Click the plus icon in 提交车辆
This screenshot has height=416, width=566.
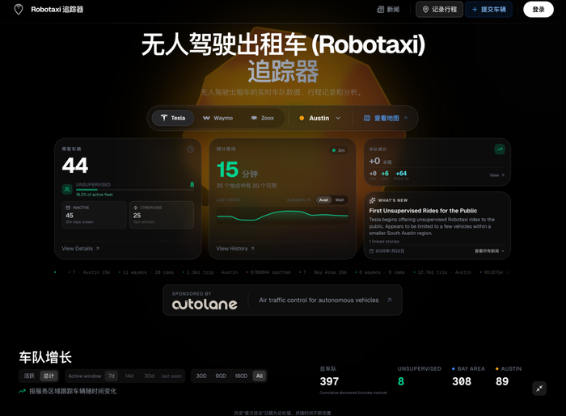pyautogui.click(x=475, y=10)
